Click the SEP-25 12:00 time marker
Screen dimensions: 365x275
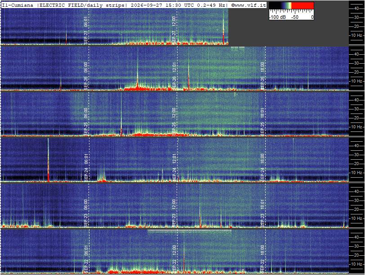pos(174,122)
